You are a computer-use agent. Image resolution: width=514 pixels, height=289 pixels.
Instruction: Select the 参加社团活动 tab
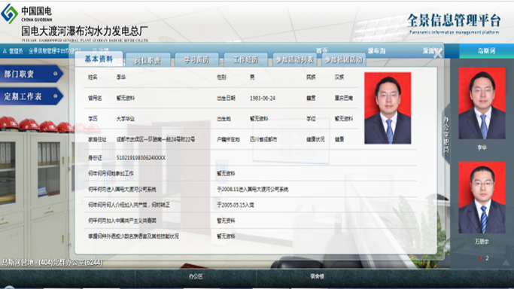point(344,60)
